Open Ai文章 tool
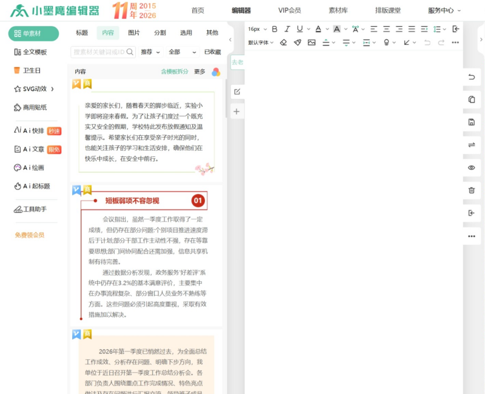Image resolution: width=485 pixels, height=394 pixels. click(x=37, y=149)
